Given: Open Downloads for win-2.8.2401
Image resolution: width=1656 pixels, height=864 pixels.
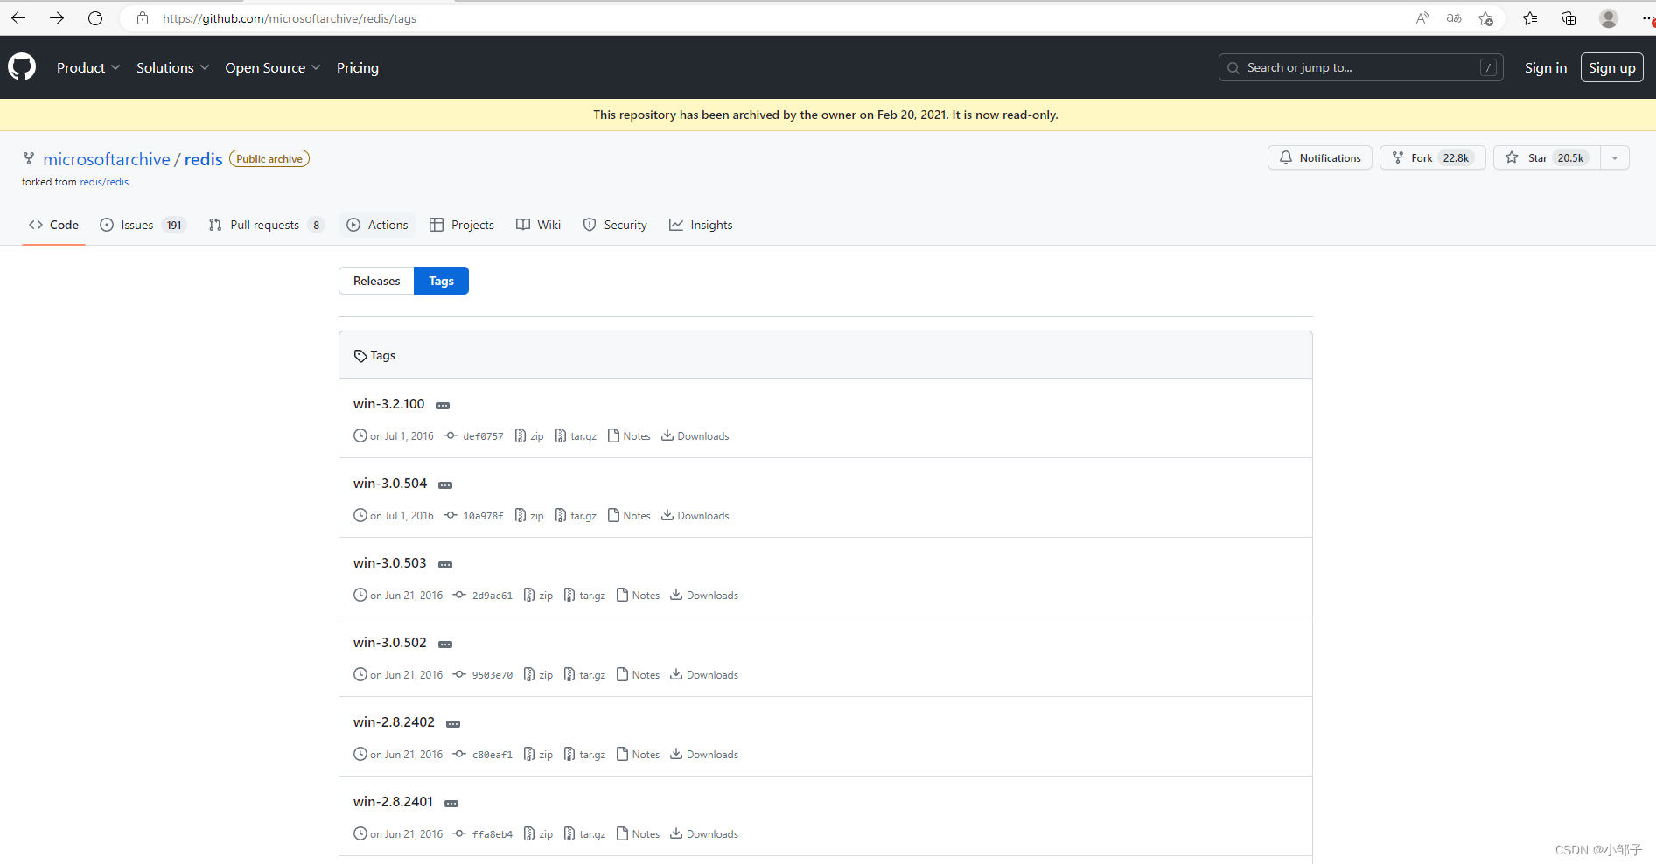Looking at the screenshot, I should 704,834.
